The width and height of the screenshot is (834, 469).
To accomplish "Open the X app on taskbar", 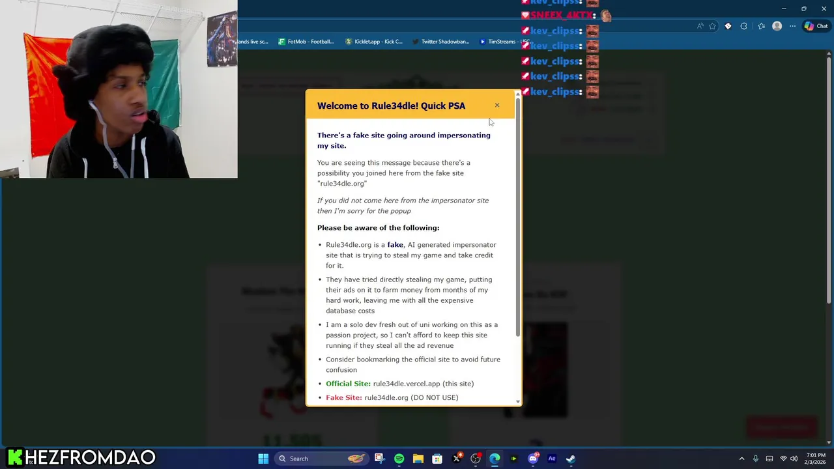I will (457, 459).
